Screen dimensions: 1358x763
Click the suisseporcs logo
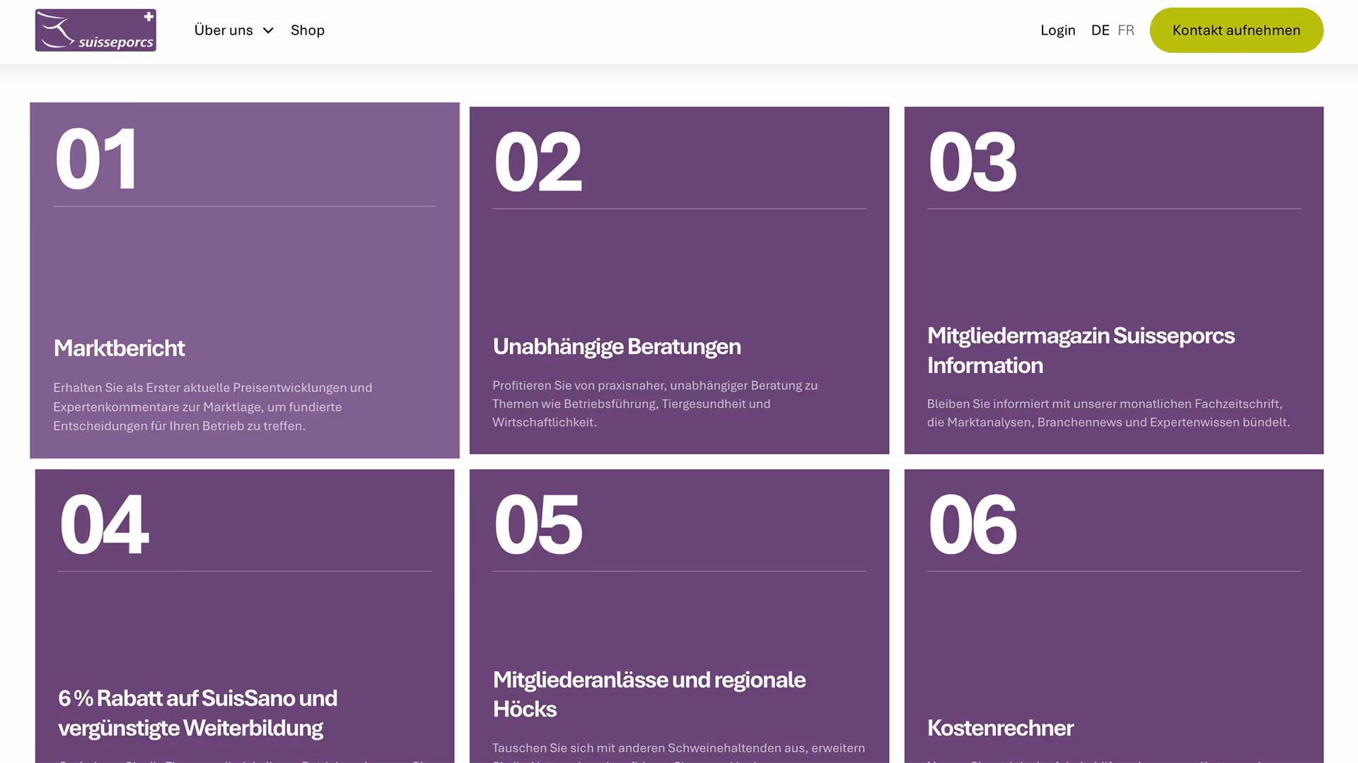tap(95, 30)
